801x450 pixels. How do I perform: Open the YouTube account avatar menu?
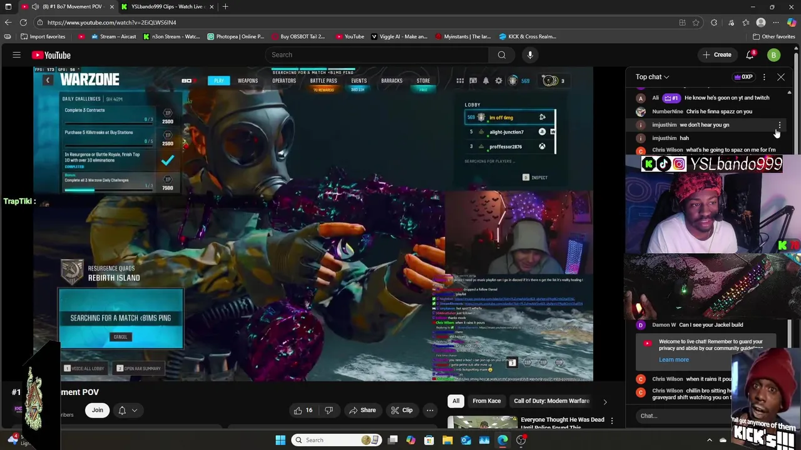click(773, 55)
